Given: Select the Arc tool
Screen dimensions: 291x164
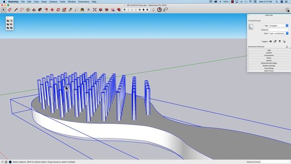Looking at the screenshot, I should pyautogui.click(x=22, y=10).
